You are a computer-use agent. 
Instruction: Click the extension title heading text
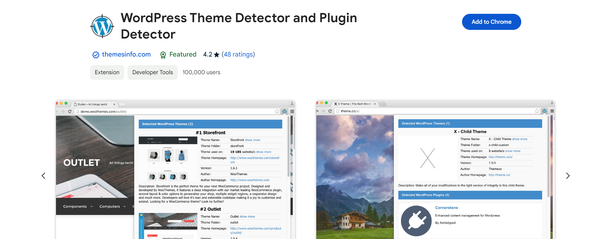point(239,26)
